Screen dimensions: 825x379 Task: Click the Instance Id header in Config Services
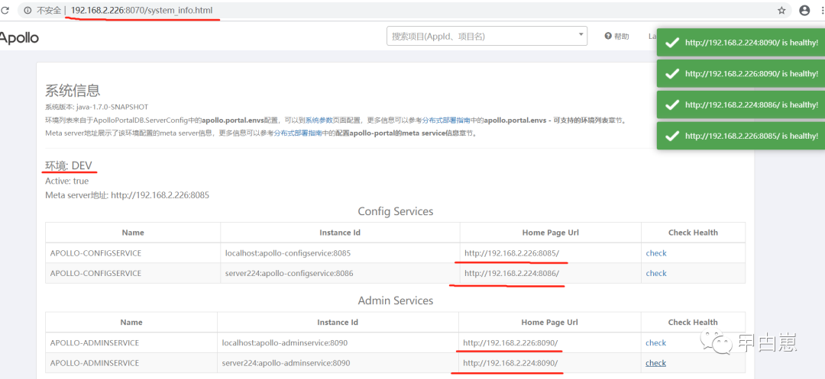pos(340,232)
